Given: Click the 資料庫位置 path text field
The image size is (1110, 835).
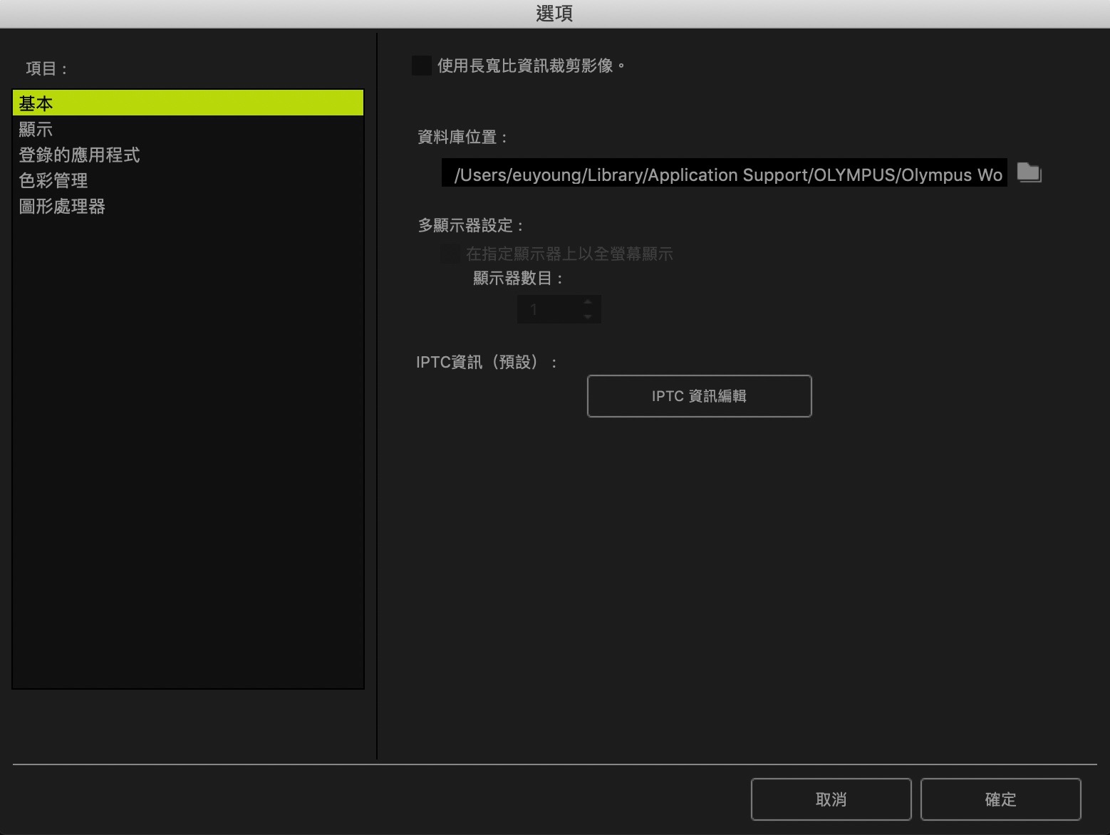Looking at the screenshot, I should (x=724, y=173).
